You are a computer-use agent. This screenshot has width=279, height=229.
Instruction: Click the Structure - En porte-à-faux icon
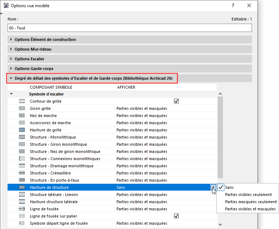pos(22,180)
